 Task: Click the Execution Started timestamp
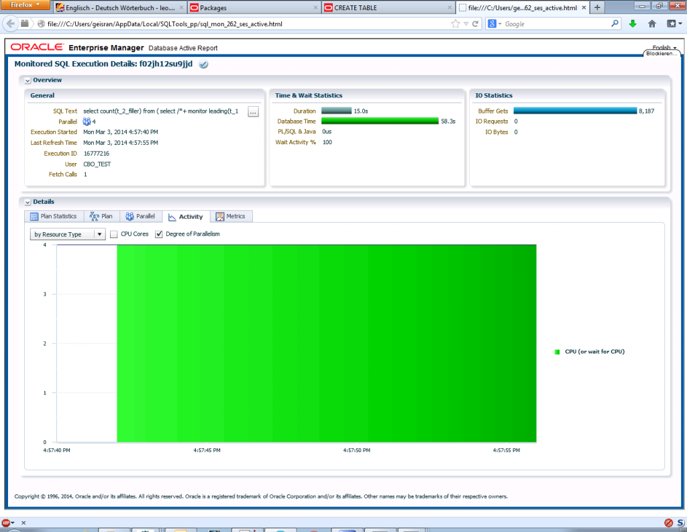[x=121, y=132]
